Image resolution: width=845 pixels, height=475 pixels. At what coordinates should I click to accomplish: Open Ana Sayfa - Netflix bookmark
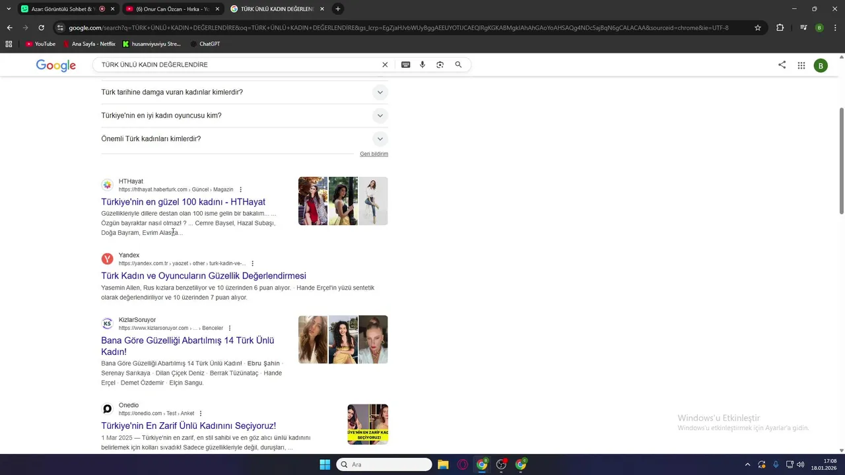tap(89, 44)
